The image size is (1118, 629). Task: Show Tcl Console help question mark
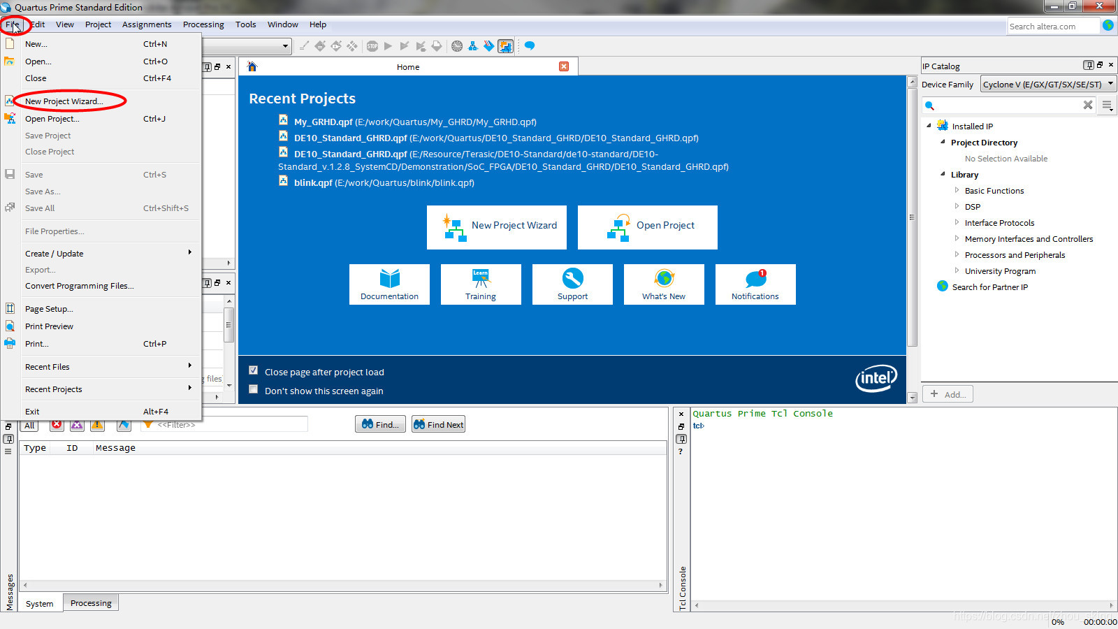(681, 451)
